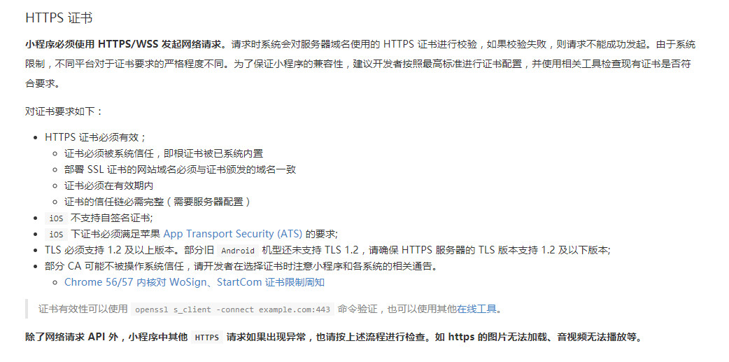Image resolution: width=729 pixels, height=362 pixels.
Task: Click the text 对证书要求如下
Action: 64,111
